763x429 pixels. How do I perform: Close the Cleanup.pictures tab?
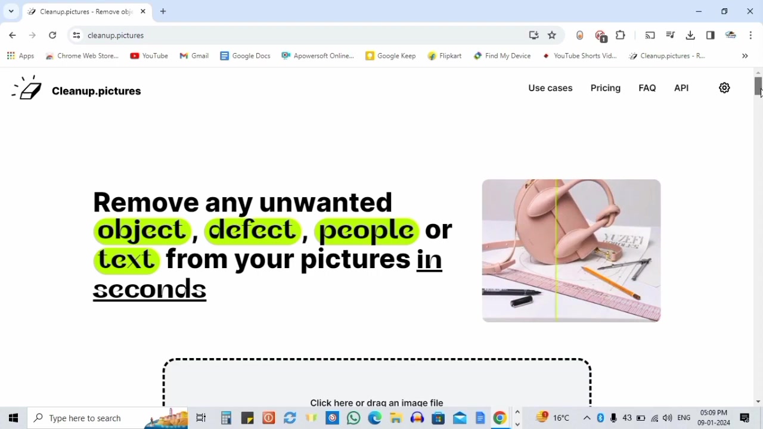pos(143,11)
